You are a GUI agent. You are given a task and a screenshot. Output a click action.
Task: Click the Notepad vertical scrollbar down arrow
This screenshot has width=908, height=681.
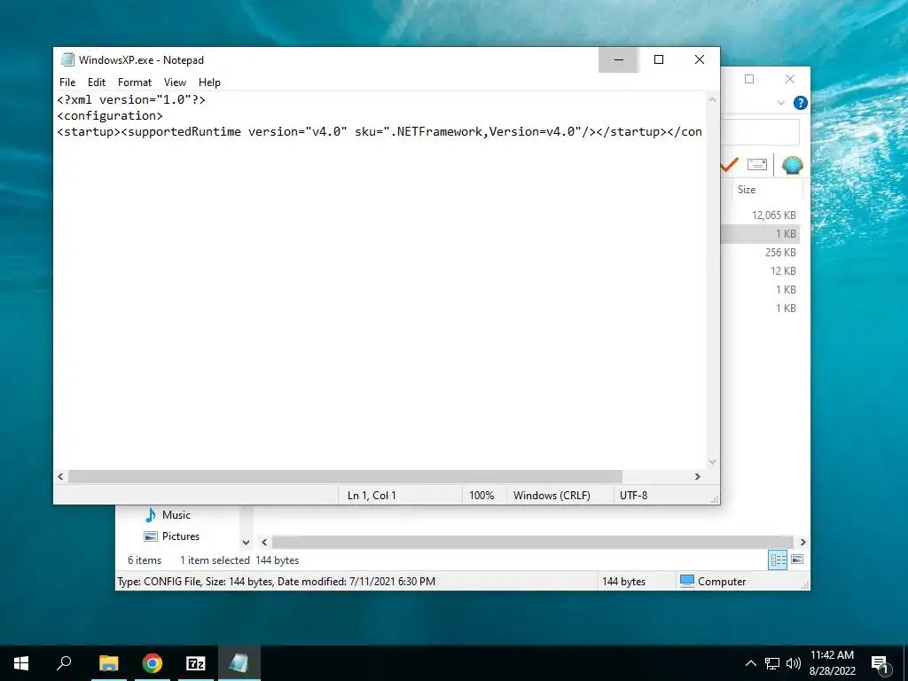pos(712,461)
